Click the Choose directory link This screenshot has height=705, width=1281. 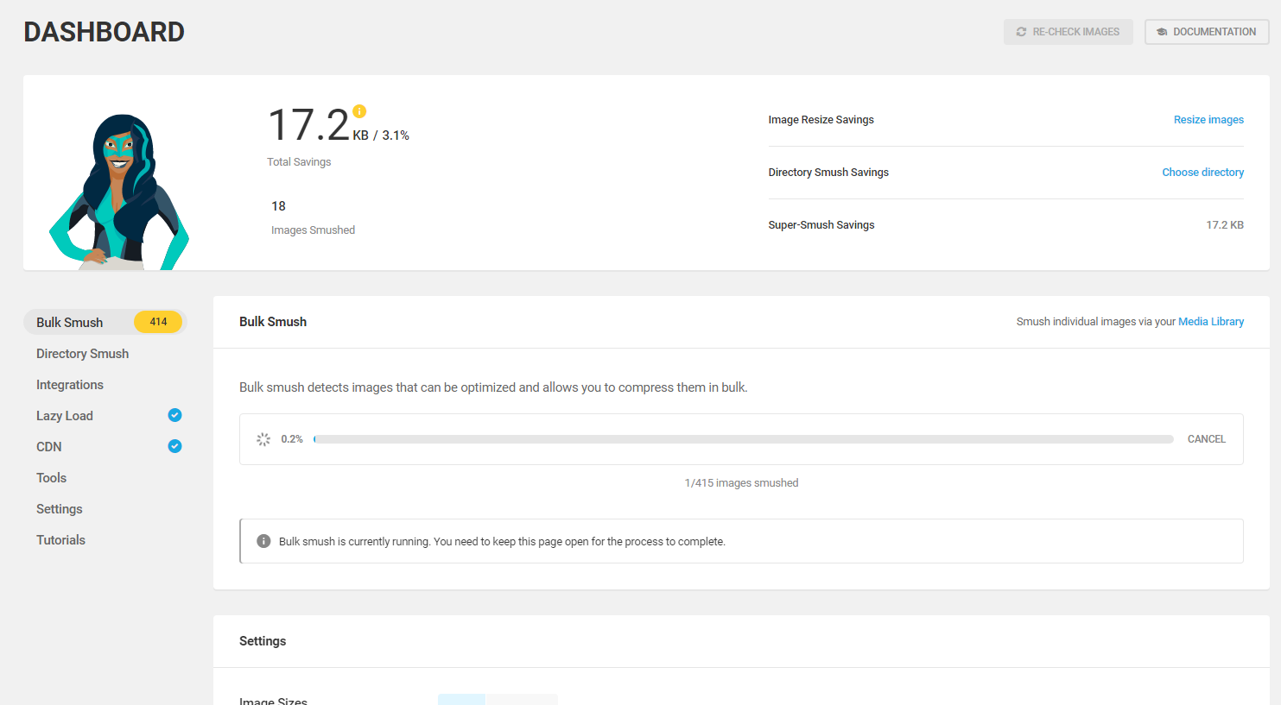pos(1202,173)
